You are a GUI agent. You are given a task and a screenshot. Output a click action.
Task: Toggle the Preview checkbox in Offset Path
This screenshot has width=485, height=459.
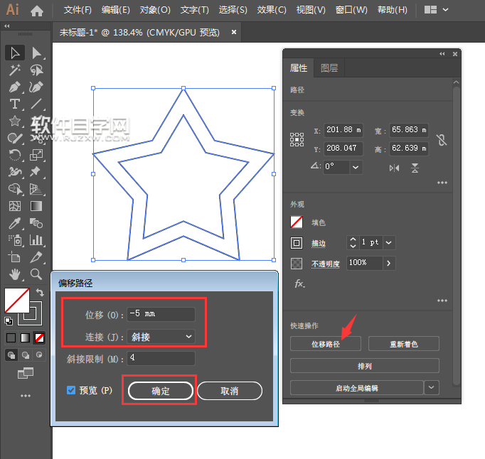pos(71,390)
